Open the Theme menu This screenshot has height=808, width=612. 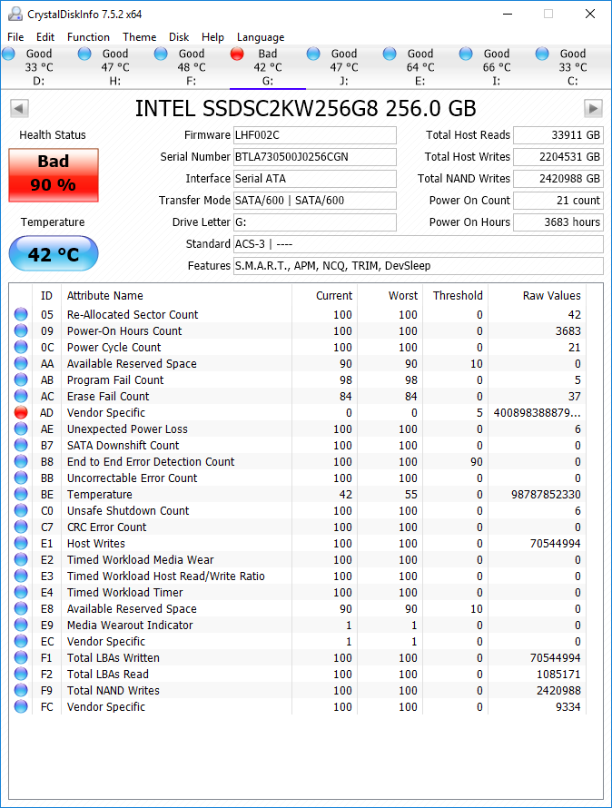[139, 37]
